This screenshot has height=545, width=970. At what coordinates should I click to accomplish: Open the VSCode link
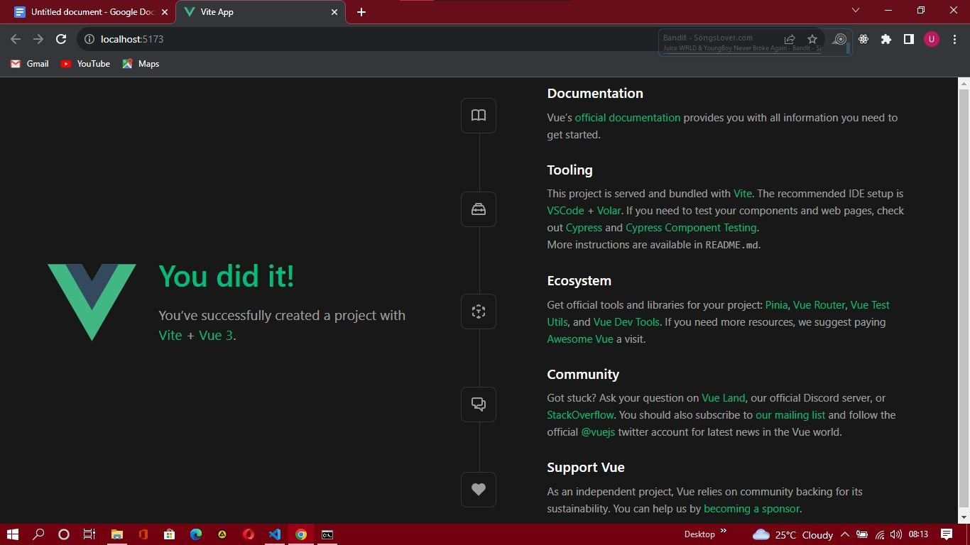565,211
